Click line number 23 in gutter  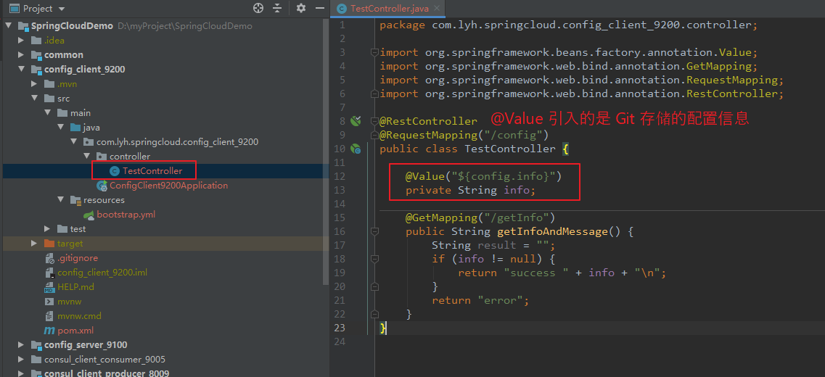tap(340, 328)
